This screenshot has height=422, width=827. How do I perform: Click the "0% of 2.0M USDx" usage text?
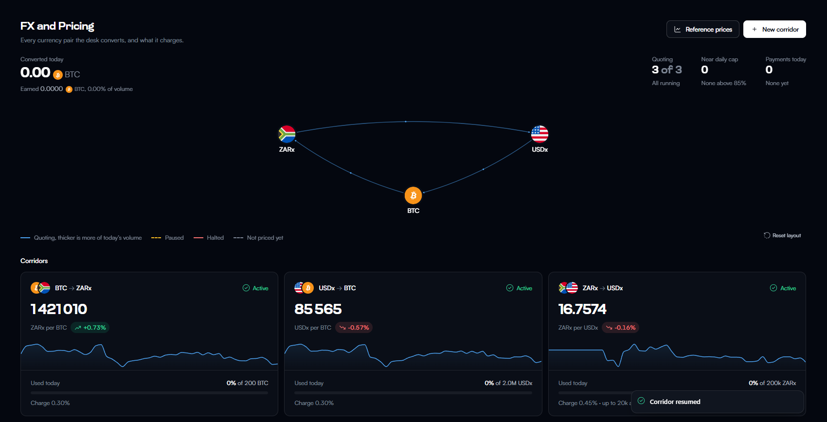pyautogui.click(x=508, y=383)
